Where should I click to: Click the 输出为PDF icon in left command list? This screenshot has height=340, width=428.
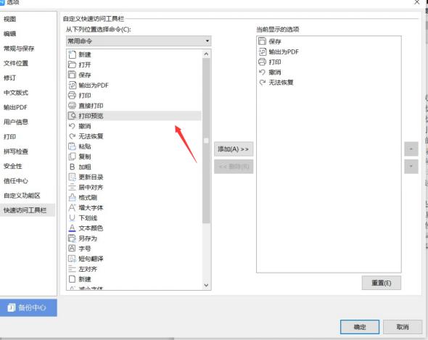pyautogui.click(x=72, y=85)
